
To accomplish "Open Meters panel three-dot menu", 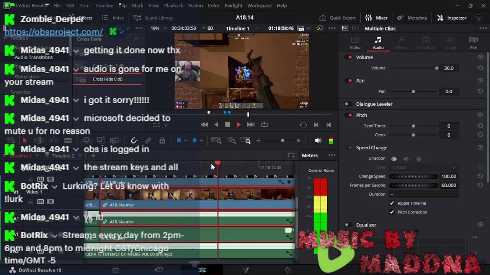I will [332, 155].
